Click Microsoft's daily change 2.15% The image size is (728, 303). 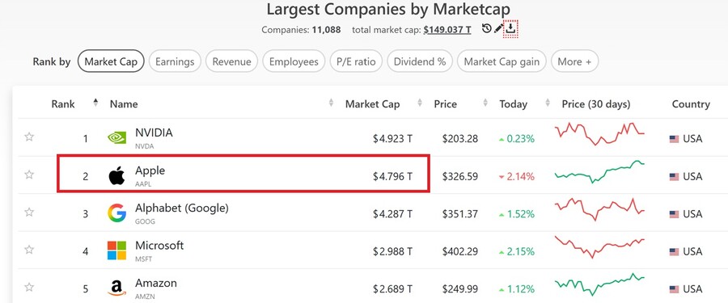coord(516,251)
